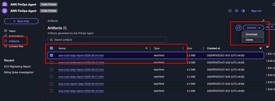
Task: Open aws-cost-3day-report-2026-09-19.html link
Action: tap(81, 91)
